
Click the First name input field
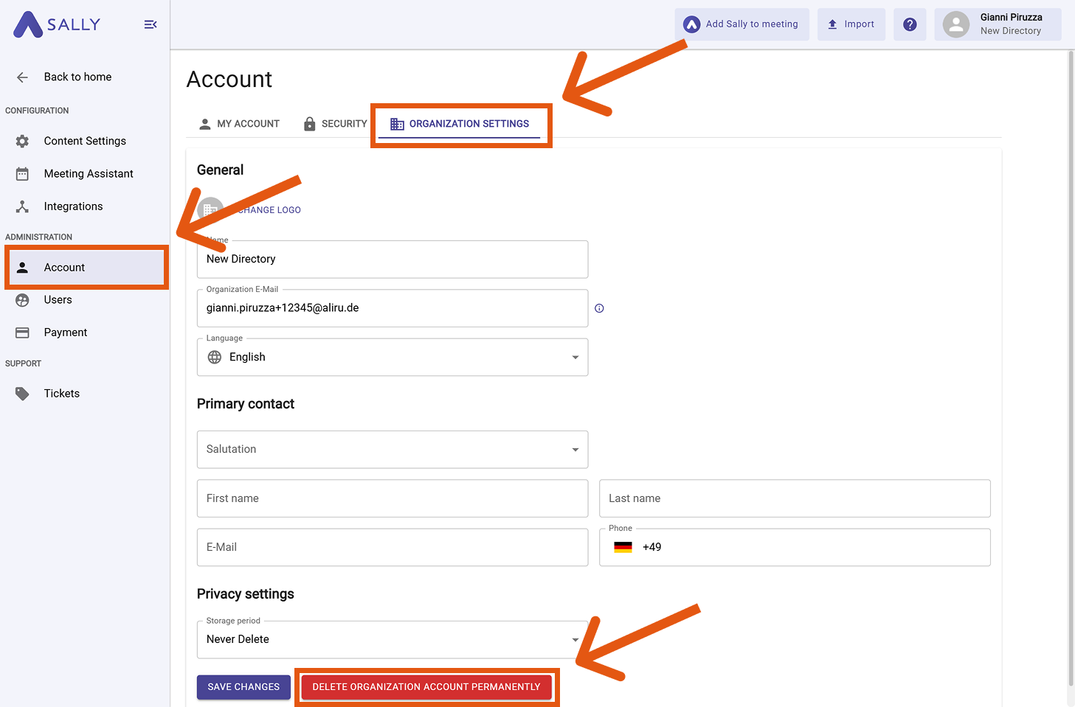(393, 498)
